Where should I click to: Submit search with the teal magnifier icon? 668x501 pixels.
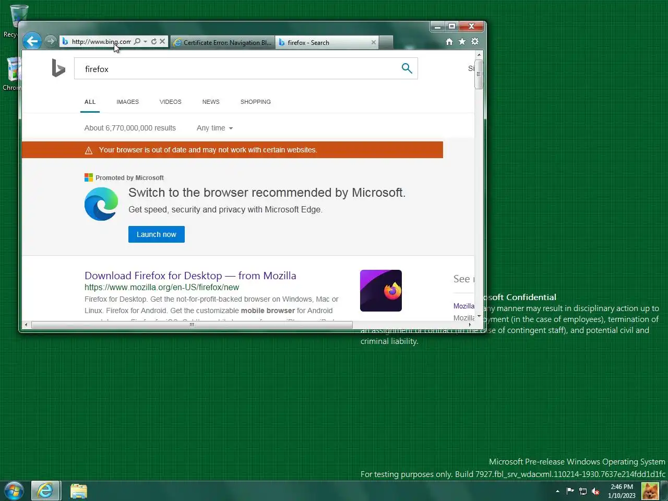coord(407,68)
